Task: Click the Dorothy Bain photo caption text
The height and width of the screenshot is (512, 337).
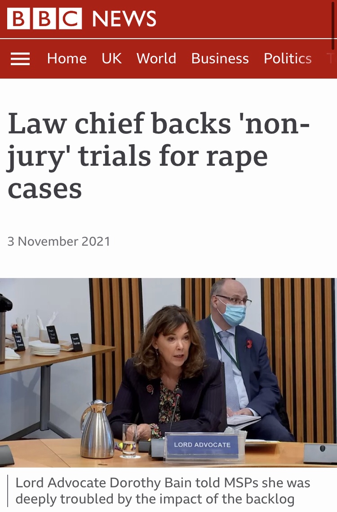Action: (163, 491)
